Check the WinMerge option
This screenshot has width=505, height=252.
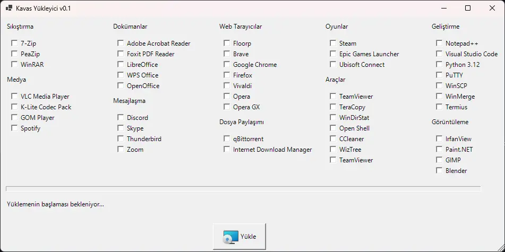[439, 96]
